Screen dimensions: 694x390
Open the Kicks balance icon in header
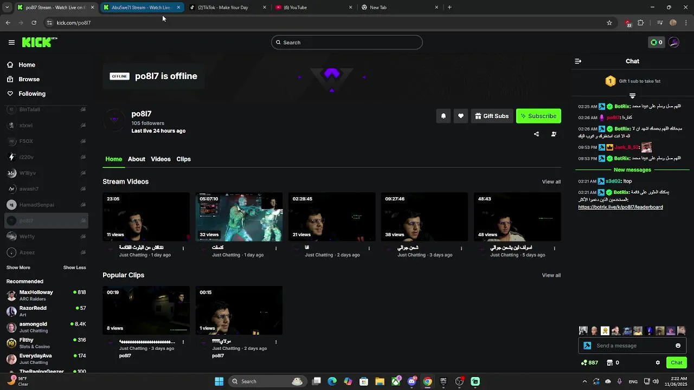[657, 42]
